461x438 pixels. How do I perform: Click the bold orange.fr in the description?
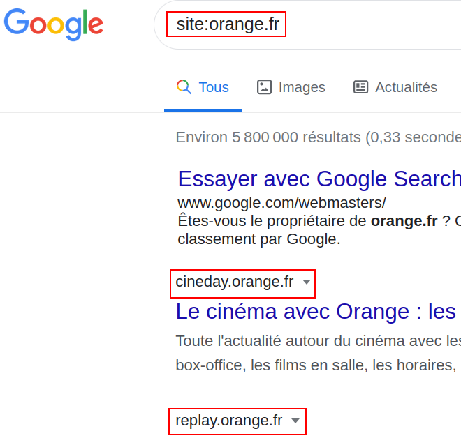click(404, 221)
